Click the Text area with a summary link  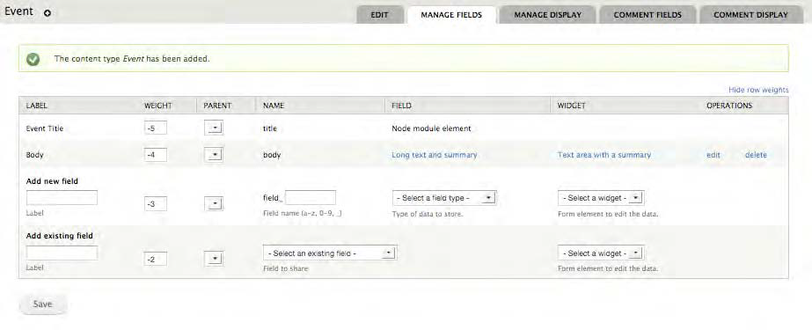(604, 154)
